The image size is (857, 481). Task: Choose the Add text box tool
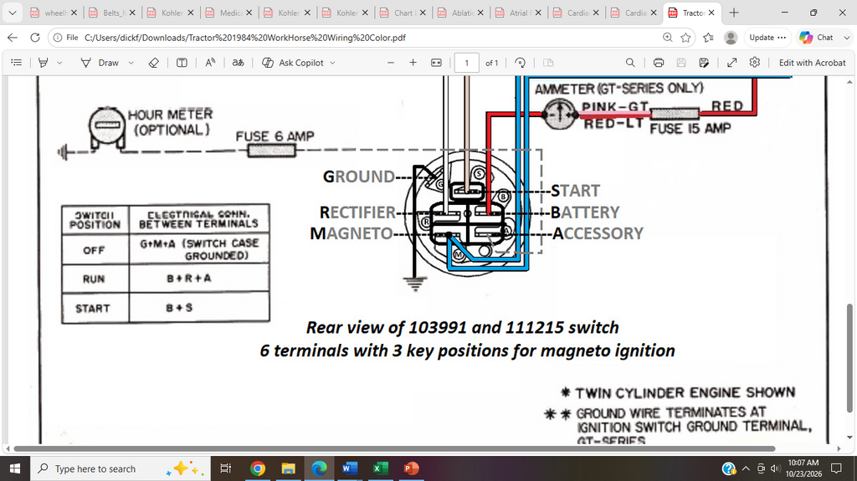tap(182, 63)
